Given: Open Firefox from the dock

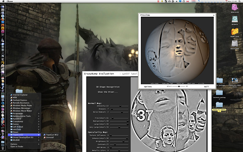Looking at the screenshot, I should point(3,19).
